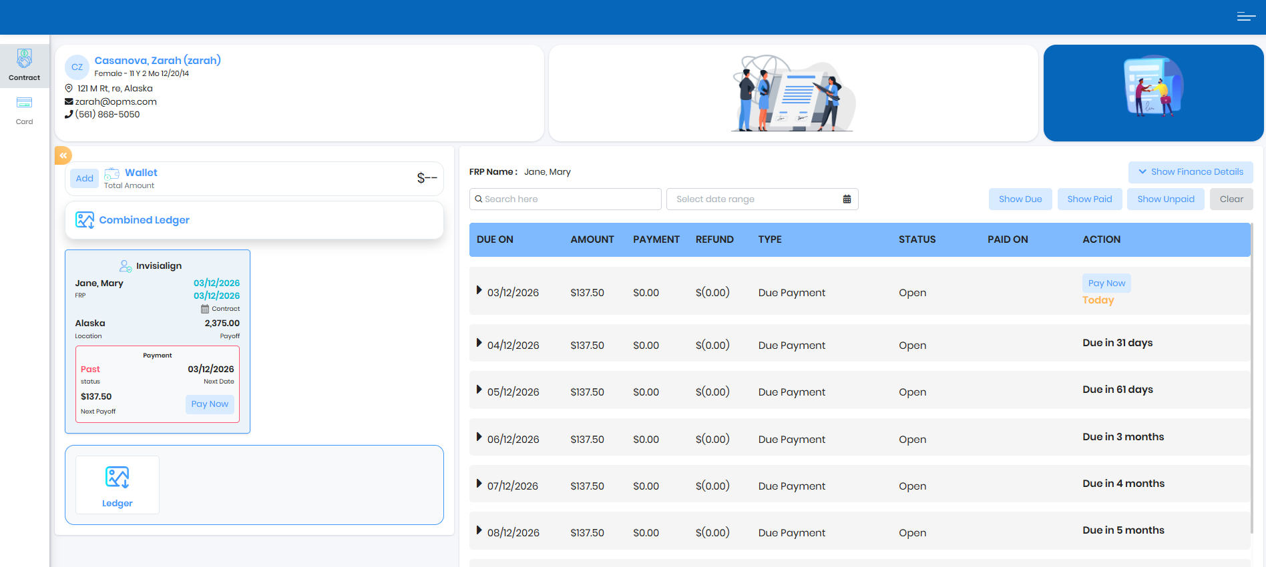Viewport: 1266px width, 567px height.
Task: Filter with Show Due button
Action: click(1020, 199)
